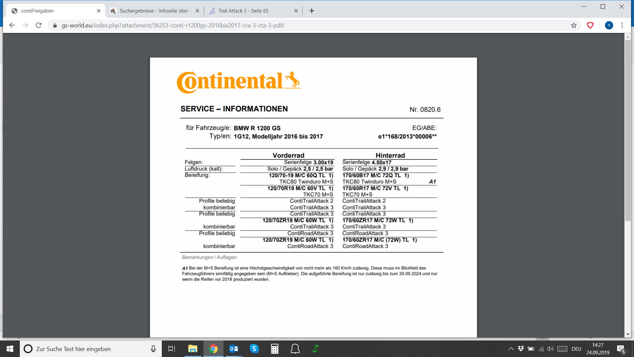The height and width of the screenshot is (357, 634).
Task: Switch to Suchergebnisse Infoseite tab
Action: tap(154, 11)
